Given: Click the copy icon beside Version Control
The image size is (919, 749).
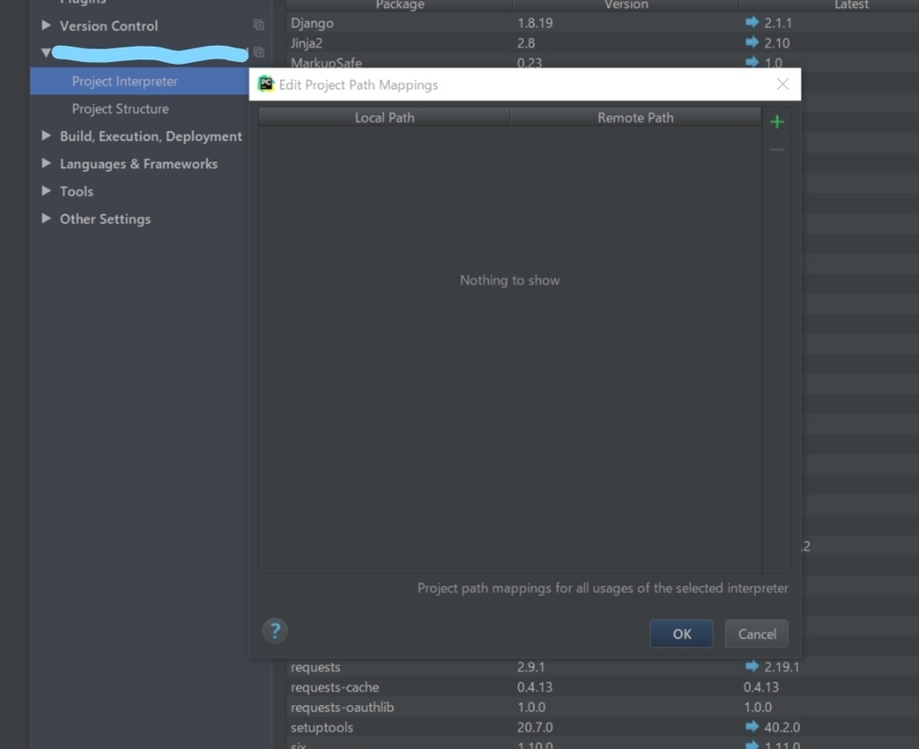Looking at the screenshot, I should [x=258, y=26].
